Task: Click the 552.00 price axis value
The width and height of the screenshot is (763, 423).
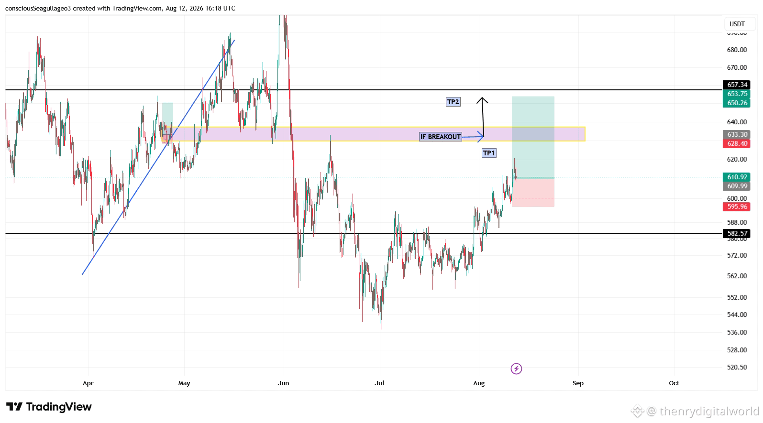Action: [x=737, y=297]
